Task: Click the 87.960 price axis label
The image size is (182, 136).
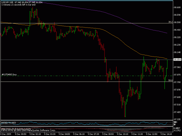Action: click(177, 67)
